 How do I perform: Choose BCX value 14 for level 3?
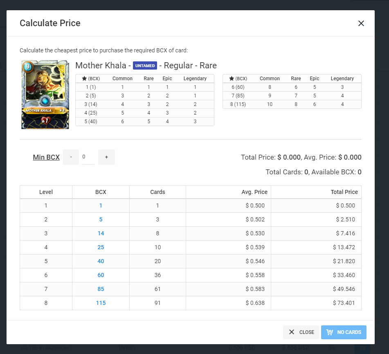[101, 234]
